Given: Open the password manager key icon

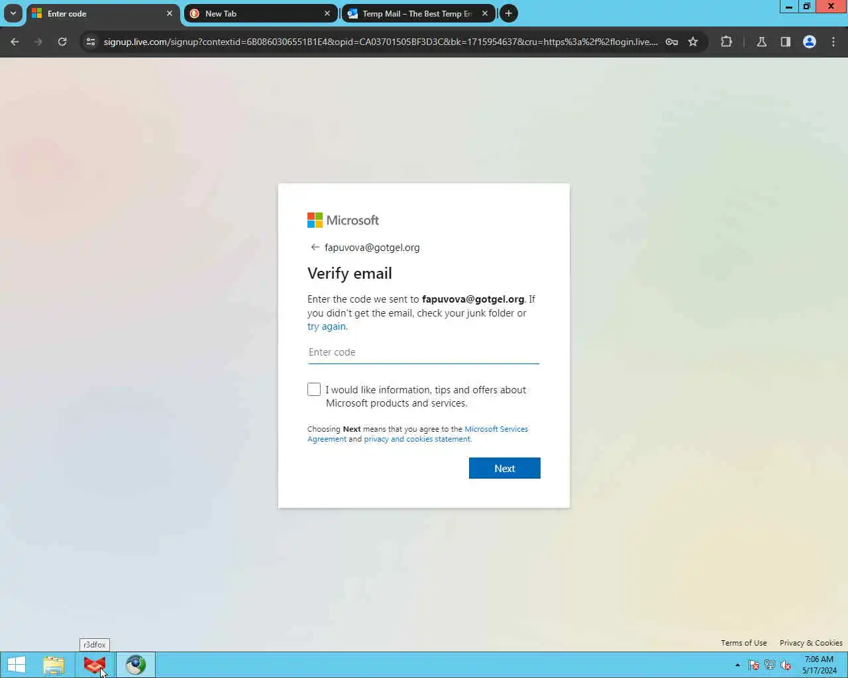Looking at the screenshot, I should [672, 42].
